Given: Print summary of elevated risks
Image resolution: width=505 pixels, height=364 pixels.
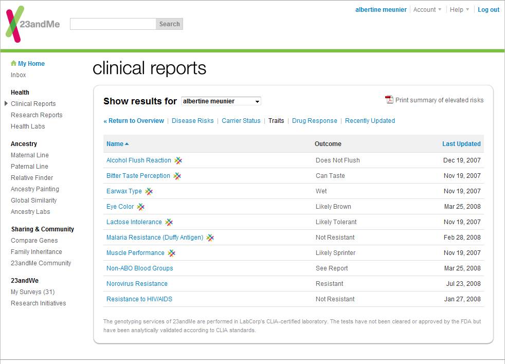Looking at the screenshot, I should tap(439, 100).
